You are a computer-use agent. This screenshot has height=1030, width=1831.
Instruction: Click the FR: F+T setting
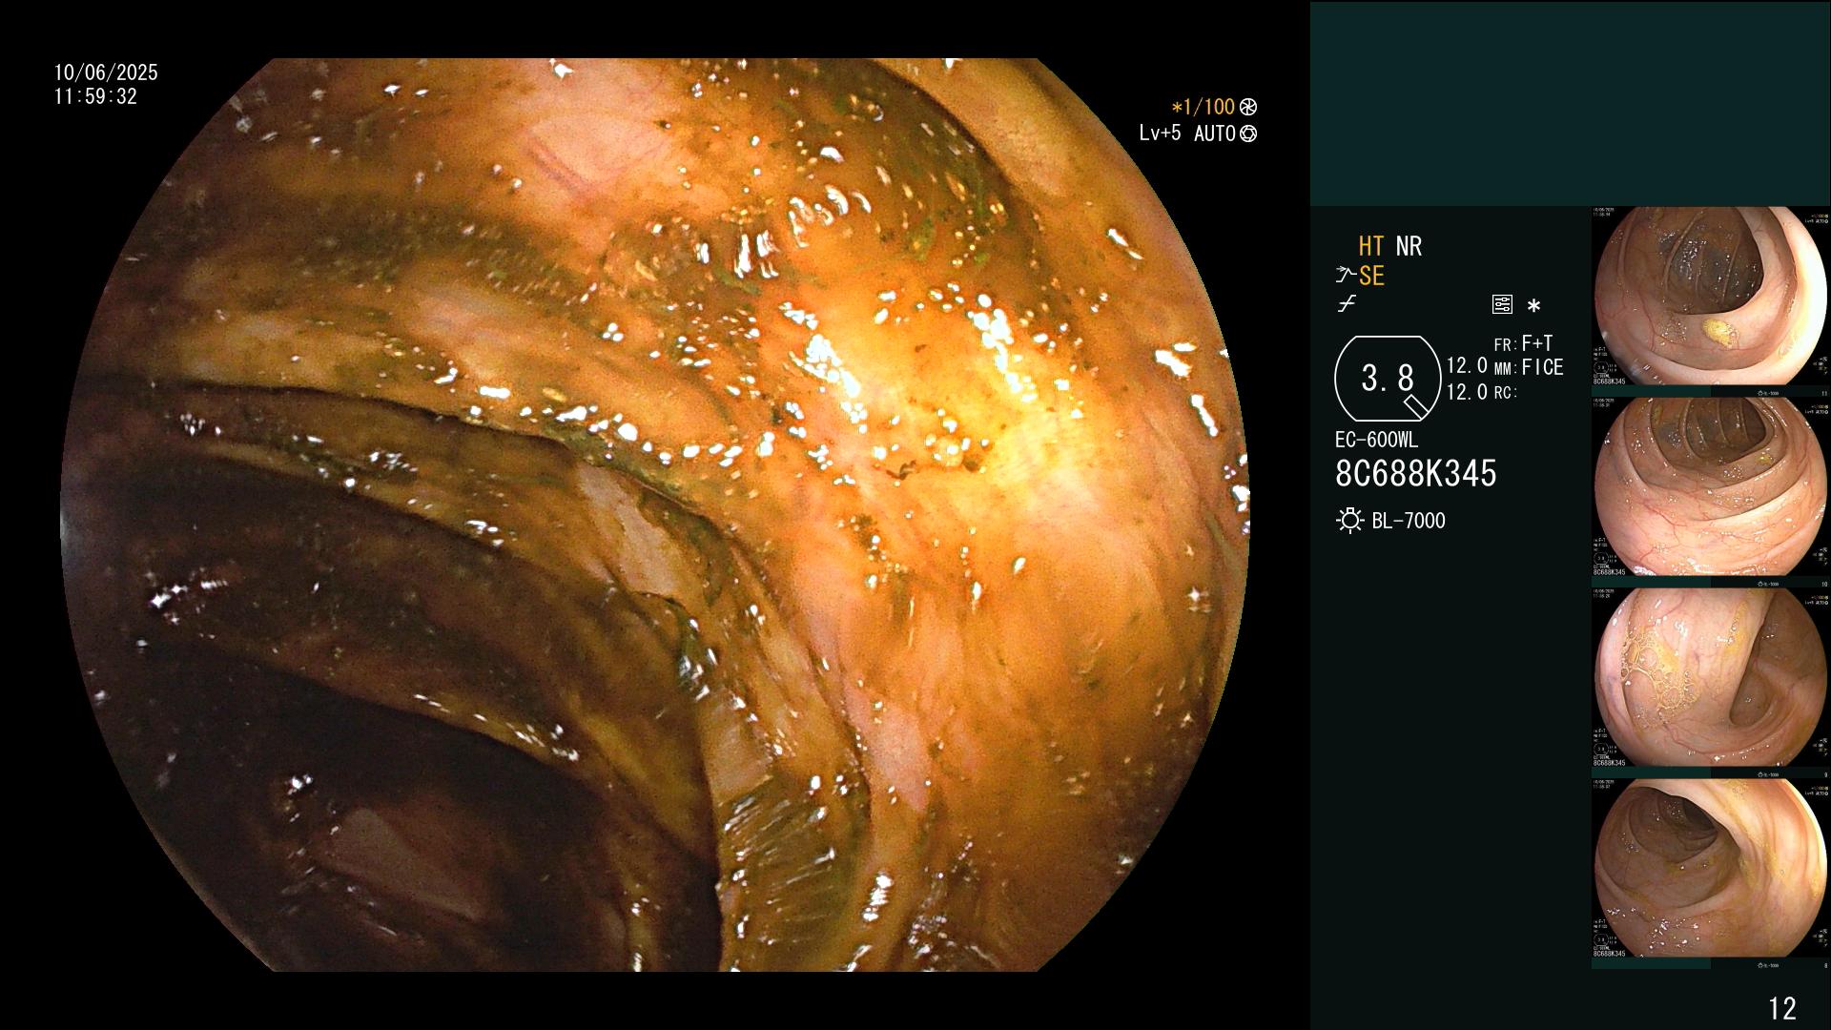click(1523, 343)
